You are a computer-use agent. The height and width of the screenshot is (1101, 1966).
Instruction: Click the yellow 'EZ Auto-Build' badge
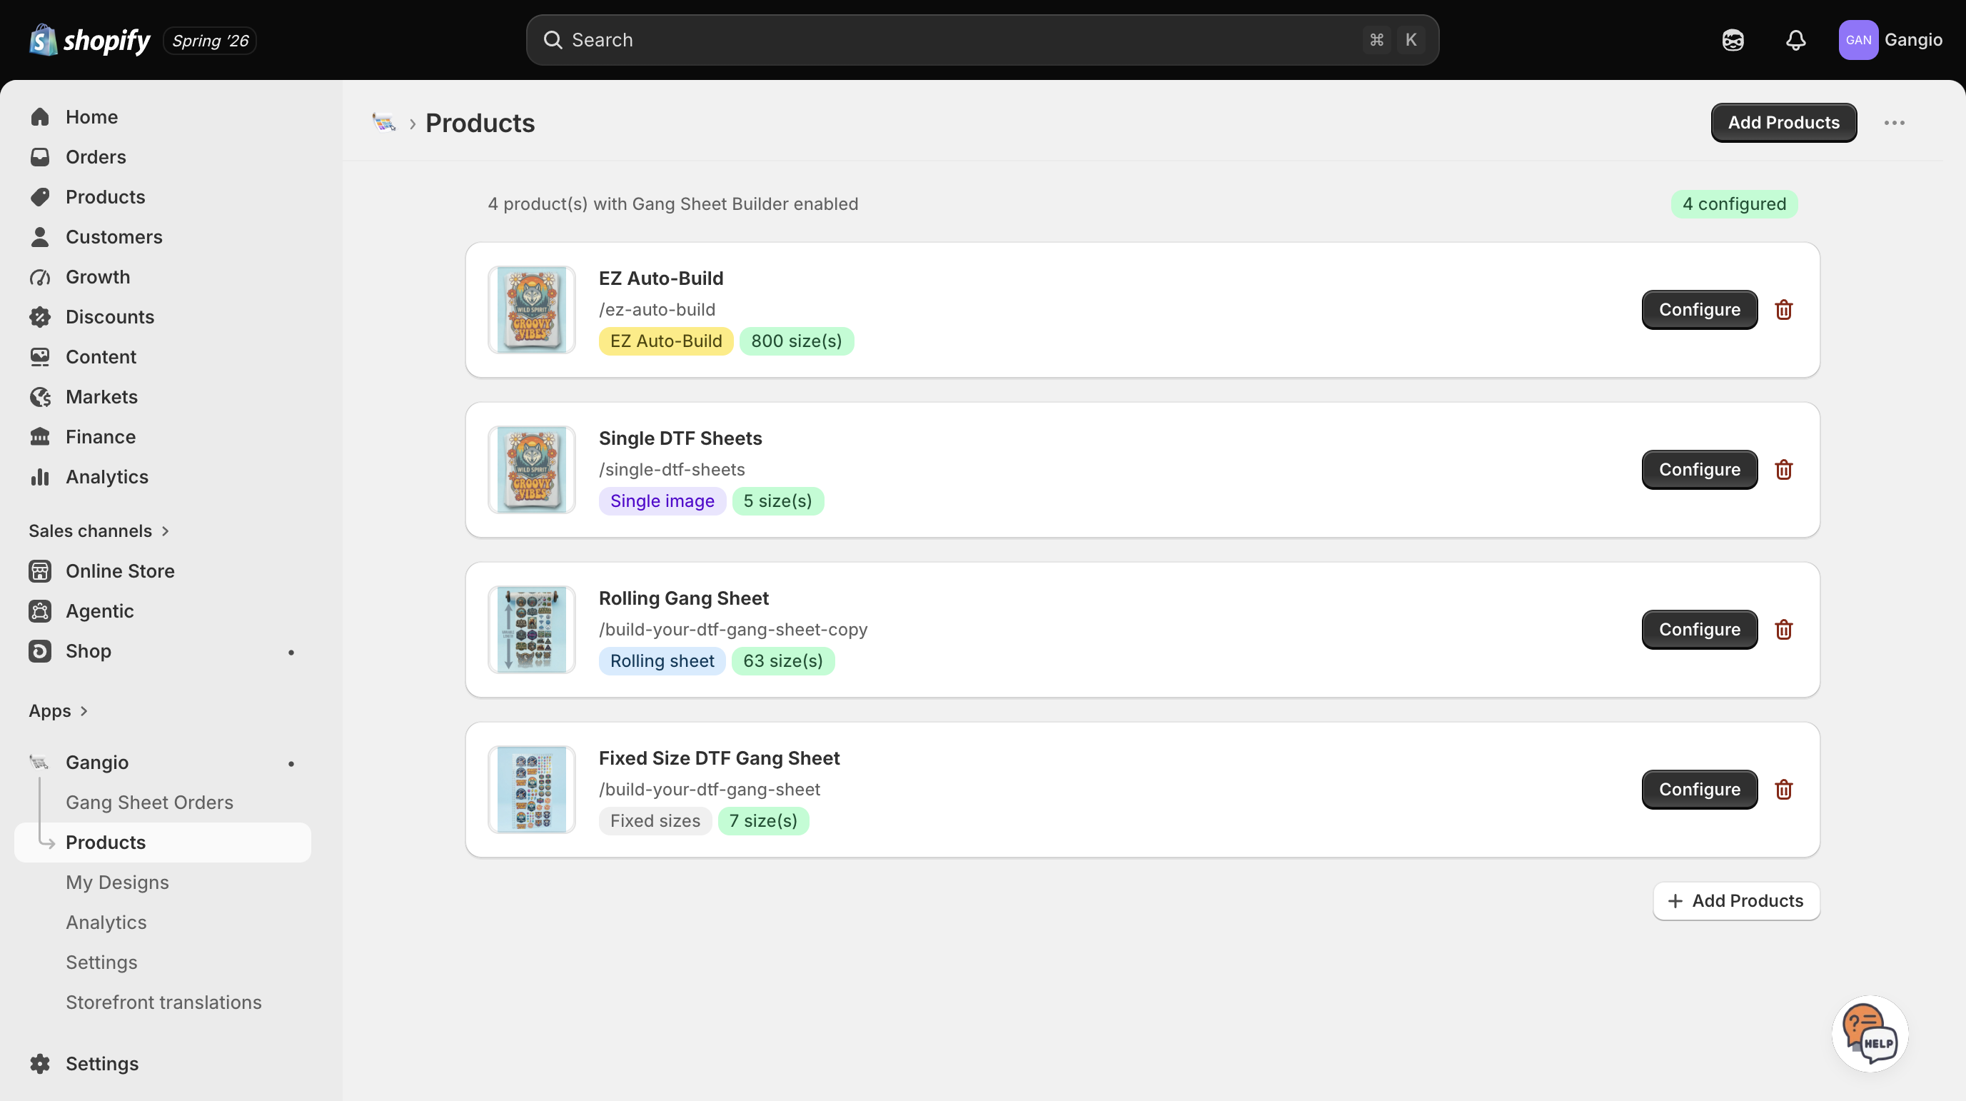pyautogui.click(x=665, y=341)
